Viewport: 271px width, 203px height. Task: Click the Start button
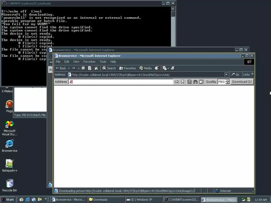8,200
